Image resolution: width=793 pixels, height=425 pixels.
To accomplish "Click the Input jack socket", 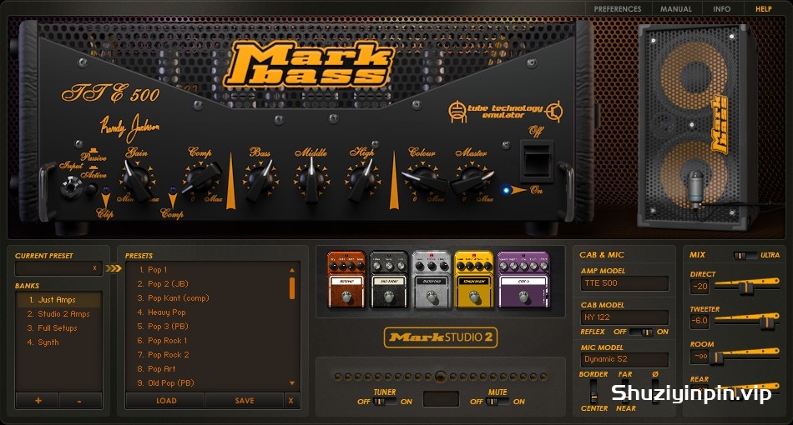I will tap(71, 187).
